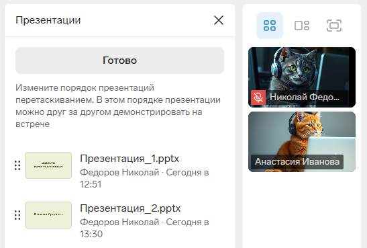Viewport: 367px width, 248px height.
Task: Click the Презентации panel title
Action: 48,20
